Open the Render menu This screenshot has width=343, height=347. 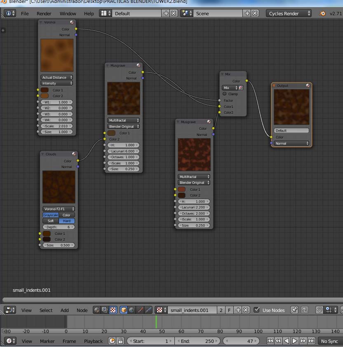[x=44, y=14]
